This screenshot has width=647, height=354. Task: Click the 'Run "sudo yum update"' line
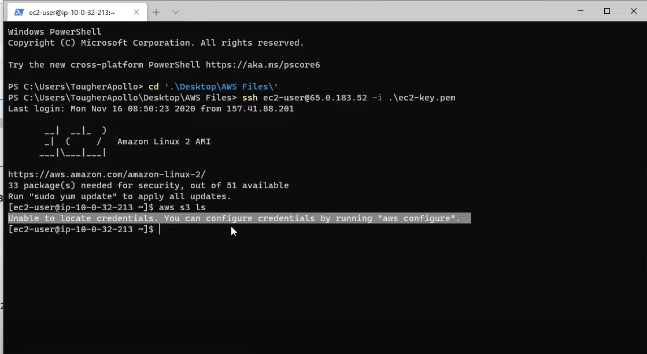(x=120, y=196)
